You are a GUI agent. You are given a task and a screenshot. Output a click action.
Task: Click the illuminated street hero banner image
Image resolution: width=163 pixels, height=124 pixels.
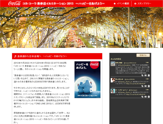(x=81, y=27)
